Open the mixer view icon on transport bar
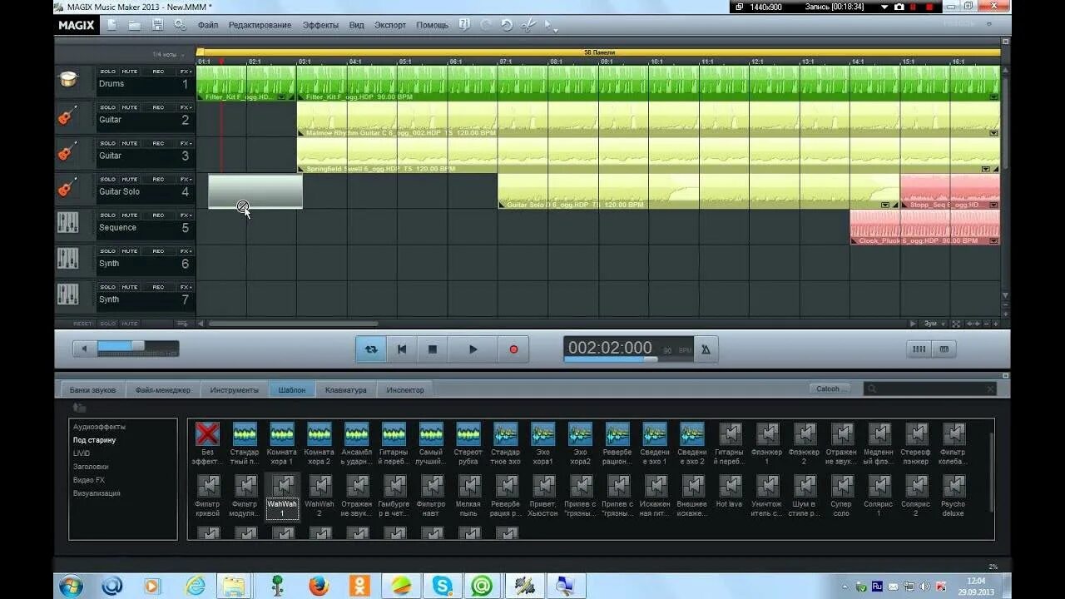This screenshot has width=1065, height=599. (x=919, y=349)
